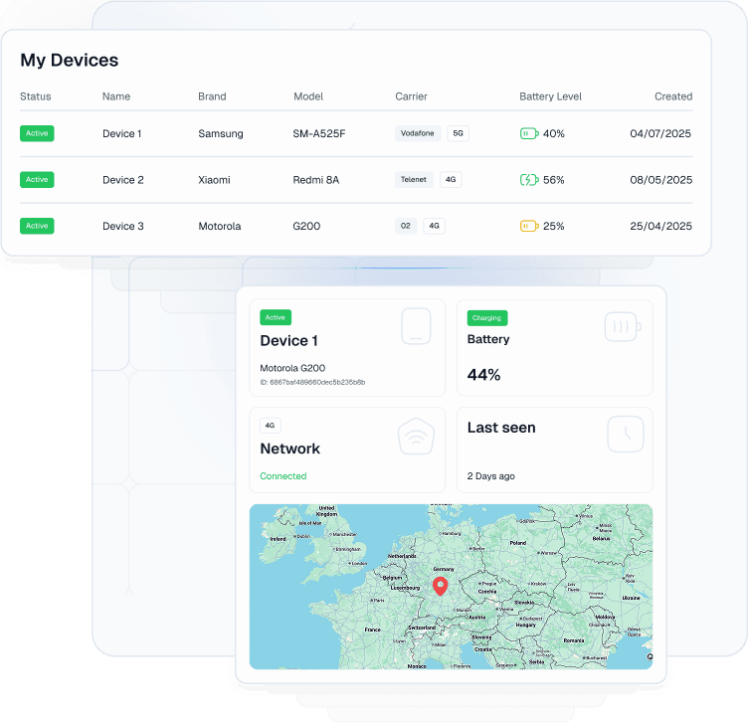The width and height of the screenshot is (748, 723).
Task: Click the Telenet carrier tag
Action: pyautogui.click(x=414, y=180)
